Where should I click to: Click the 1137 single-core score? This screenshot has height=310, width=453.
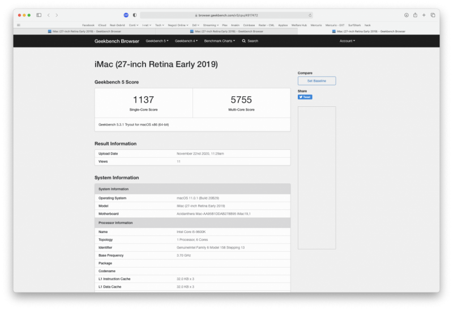point(143,100)
